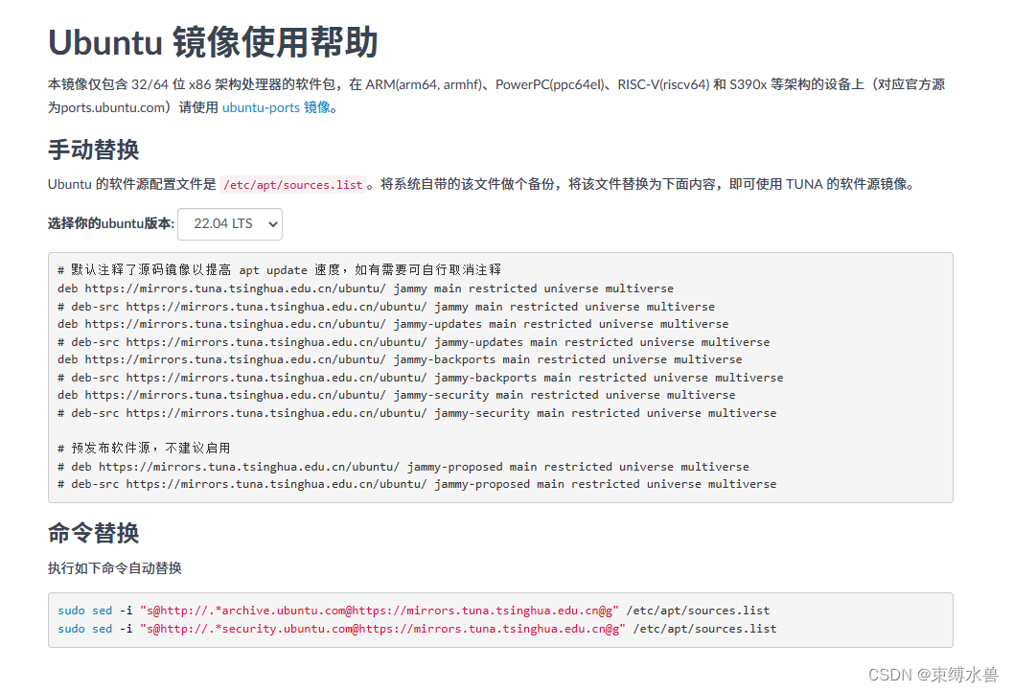The width and height of the screenshot is (1014, 692).
Task: Open the ubuntu-ports 镜像 link
Action: tap(276, 107)
